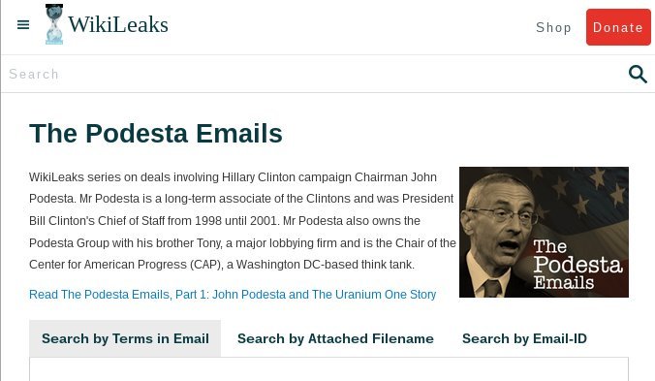Switch to Search by Email-ID tab
This screenshot has width=655, height=381.
click(524, 338)
